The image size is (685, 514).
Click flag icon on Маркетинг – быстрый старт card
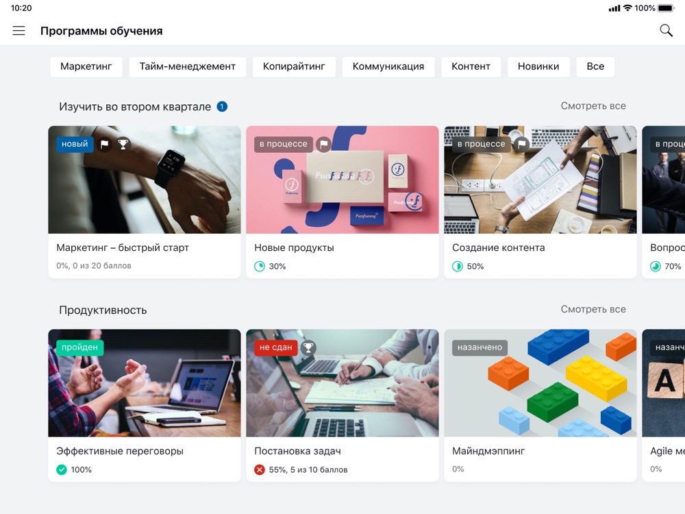coord(104,144)
